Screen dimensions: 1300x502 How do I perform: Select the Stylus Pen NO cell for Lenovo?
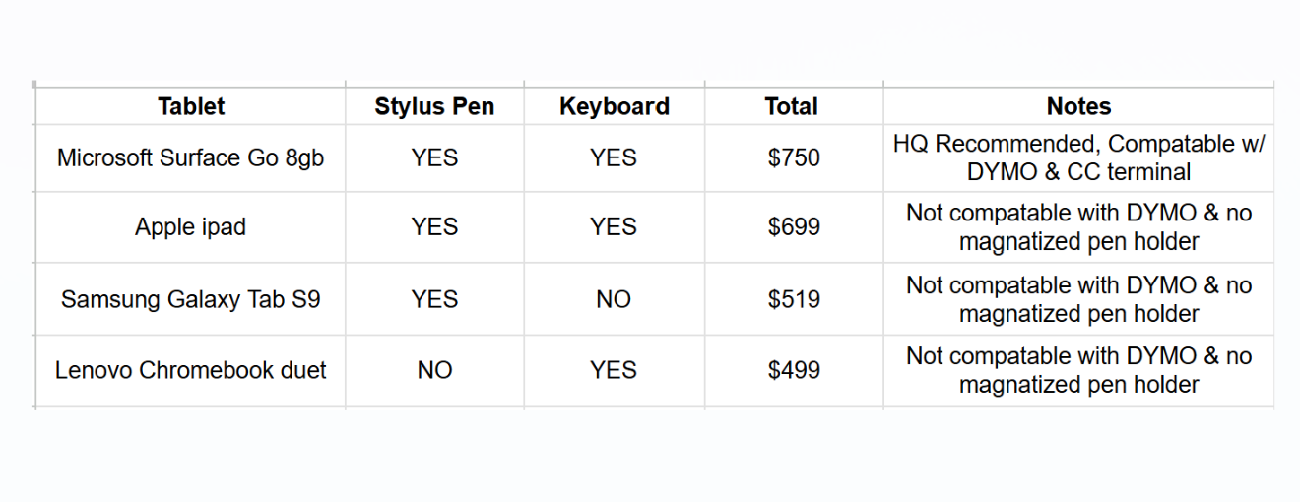tap(434, 370)
